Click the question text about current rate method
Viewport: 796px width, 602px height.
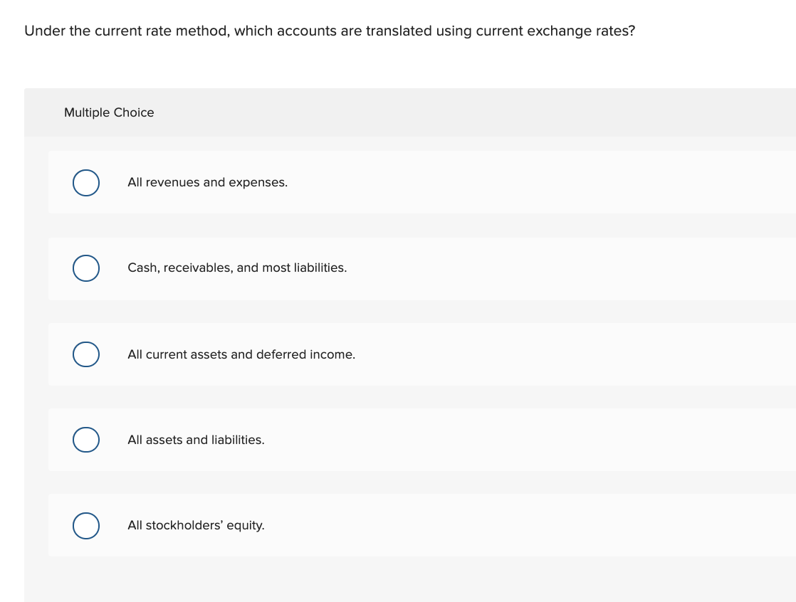(330, 31)
